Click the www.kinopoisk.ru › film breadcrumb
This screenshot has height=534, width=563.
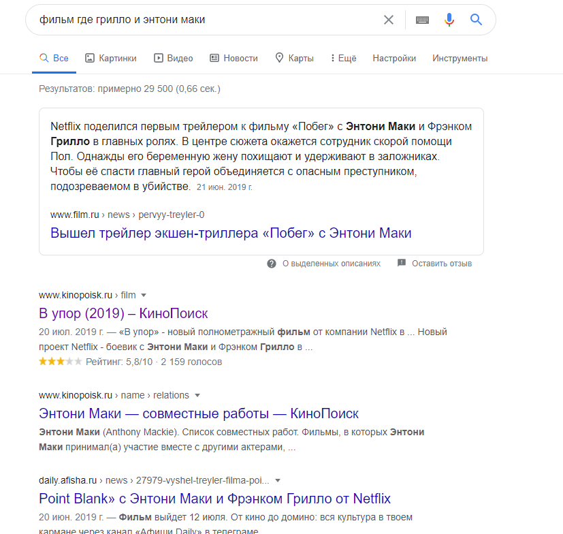87,296
